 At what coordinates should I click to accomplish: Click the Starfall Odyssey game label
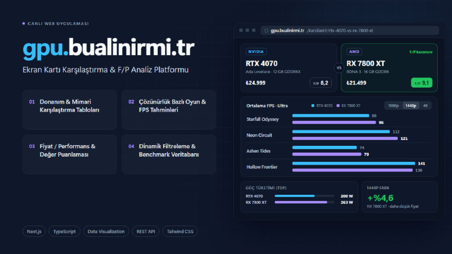262,119
